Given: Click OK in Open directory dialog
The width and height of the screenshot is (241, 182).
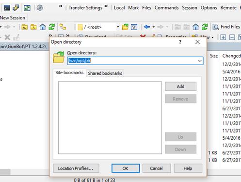Looking at the screenshot, I should pyautogui.click(x=126, y=168).
